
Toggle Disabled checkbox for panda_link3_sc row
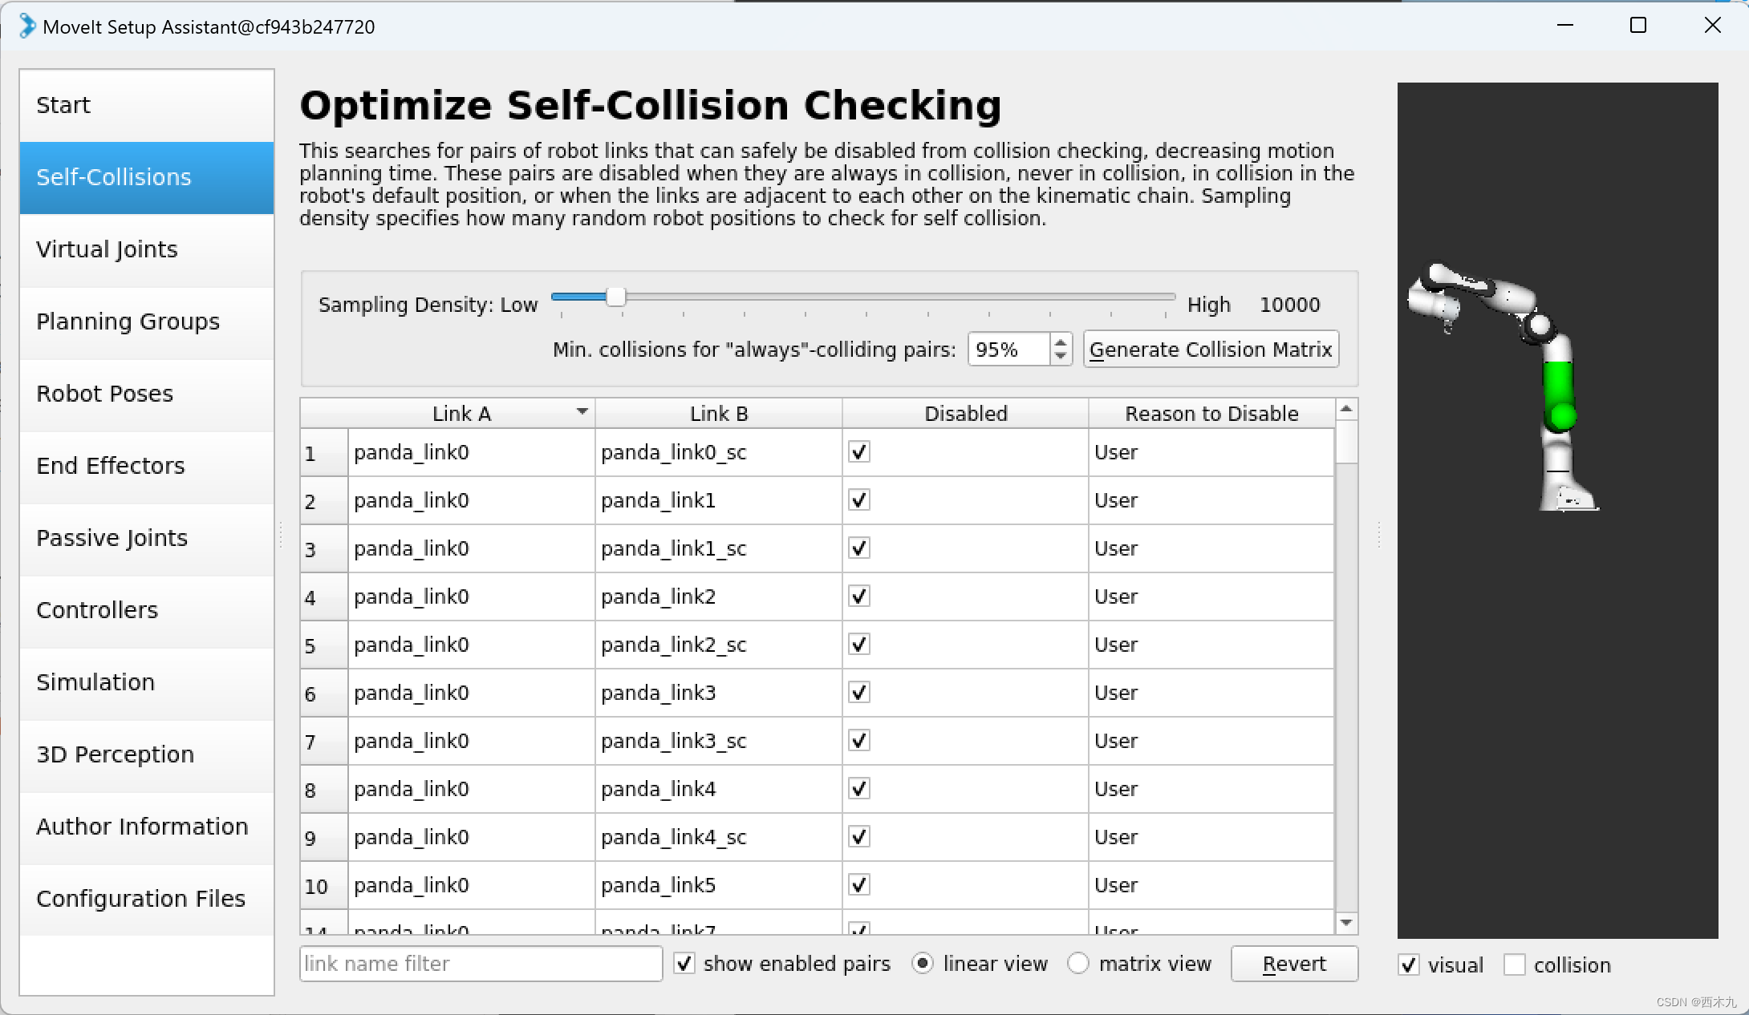click(859, 741)
